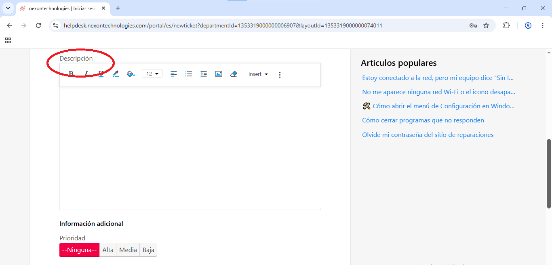Click the page vertical scrollbar thumb

coord(549,173)
